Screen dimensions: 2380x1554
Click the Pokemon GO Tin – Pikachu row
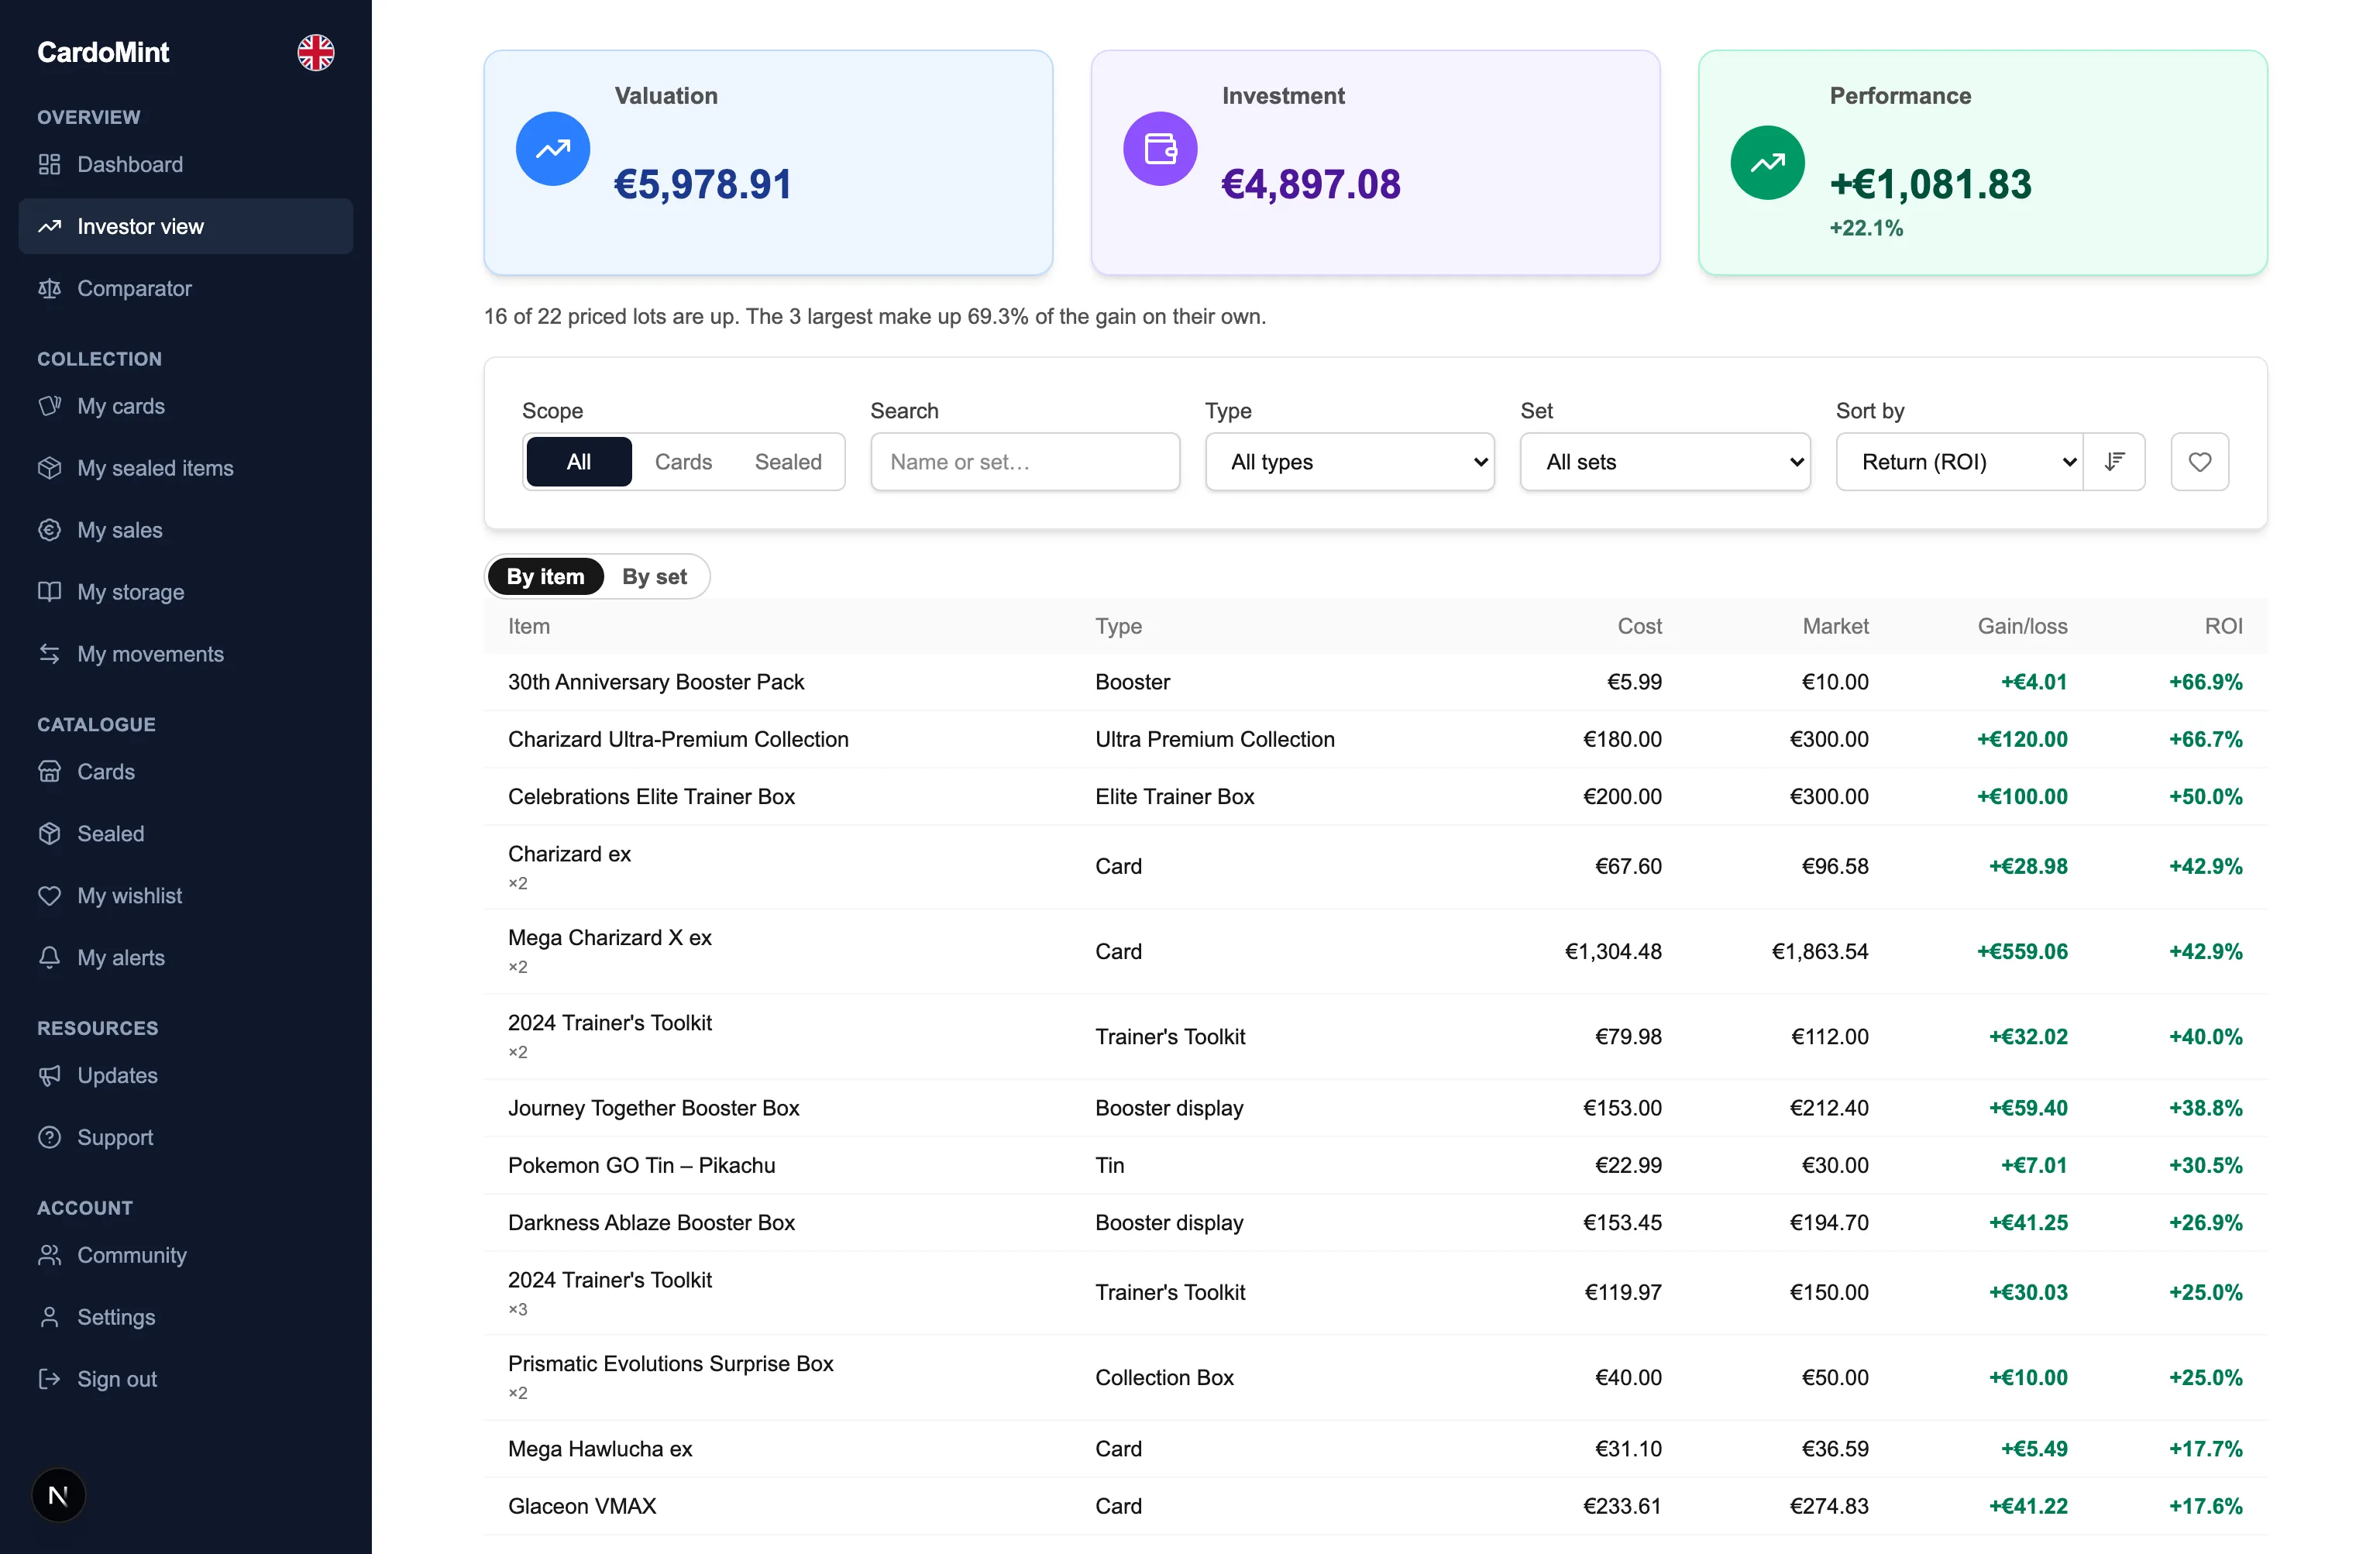pyautogui.click(x=1375, y=1166)
